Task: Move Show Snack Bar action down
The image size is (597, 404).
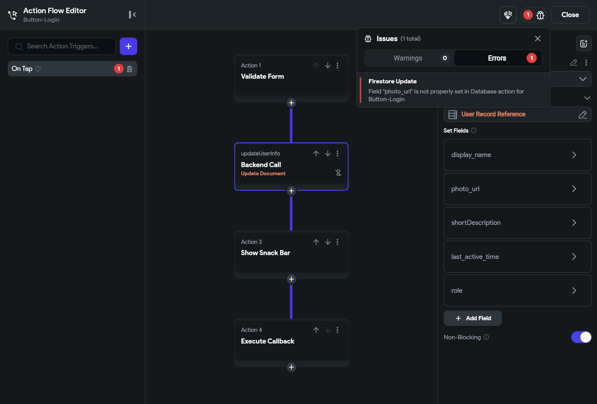Action: pos(328,242)
